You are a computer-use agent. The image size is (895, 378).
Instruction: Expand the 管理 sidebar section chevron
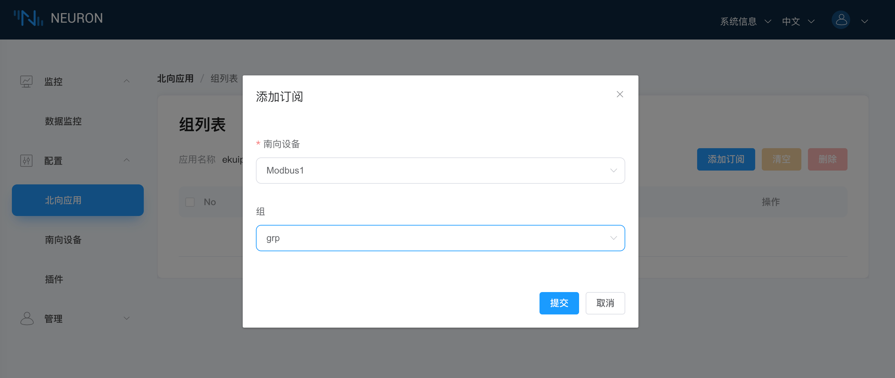(127, 318)
